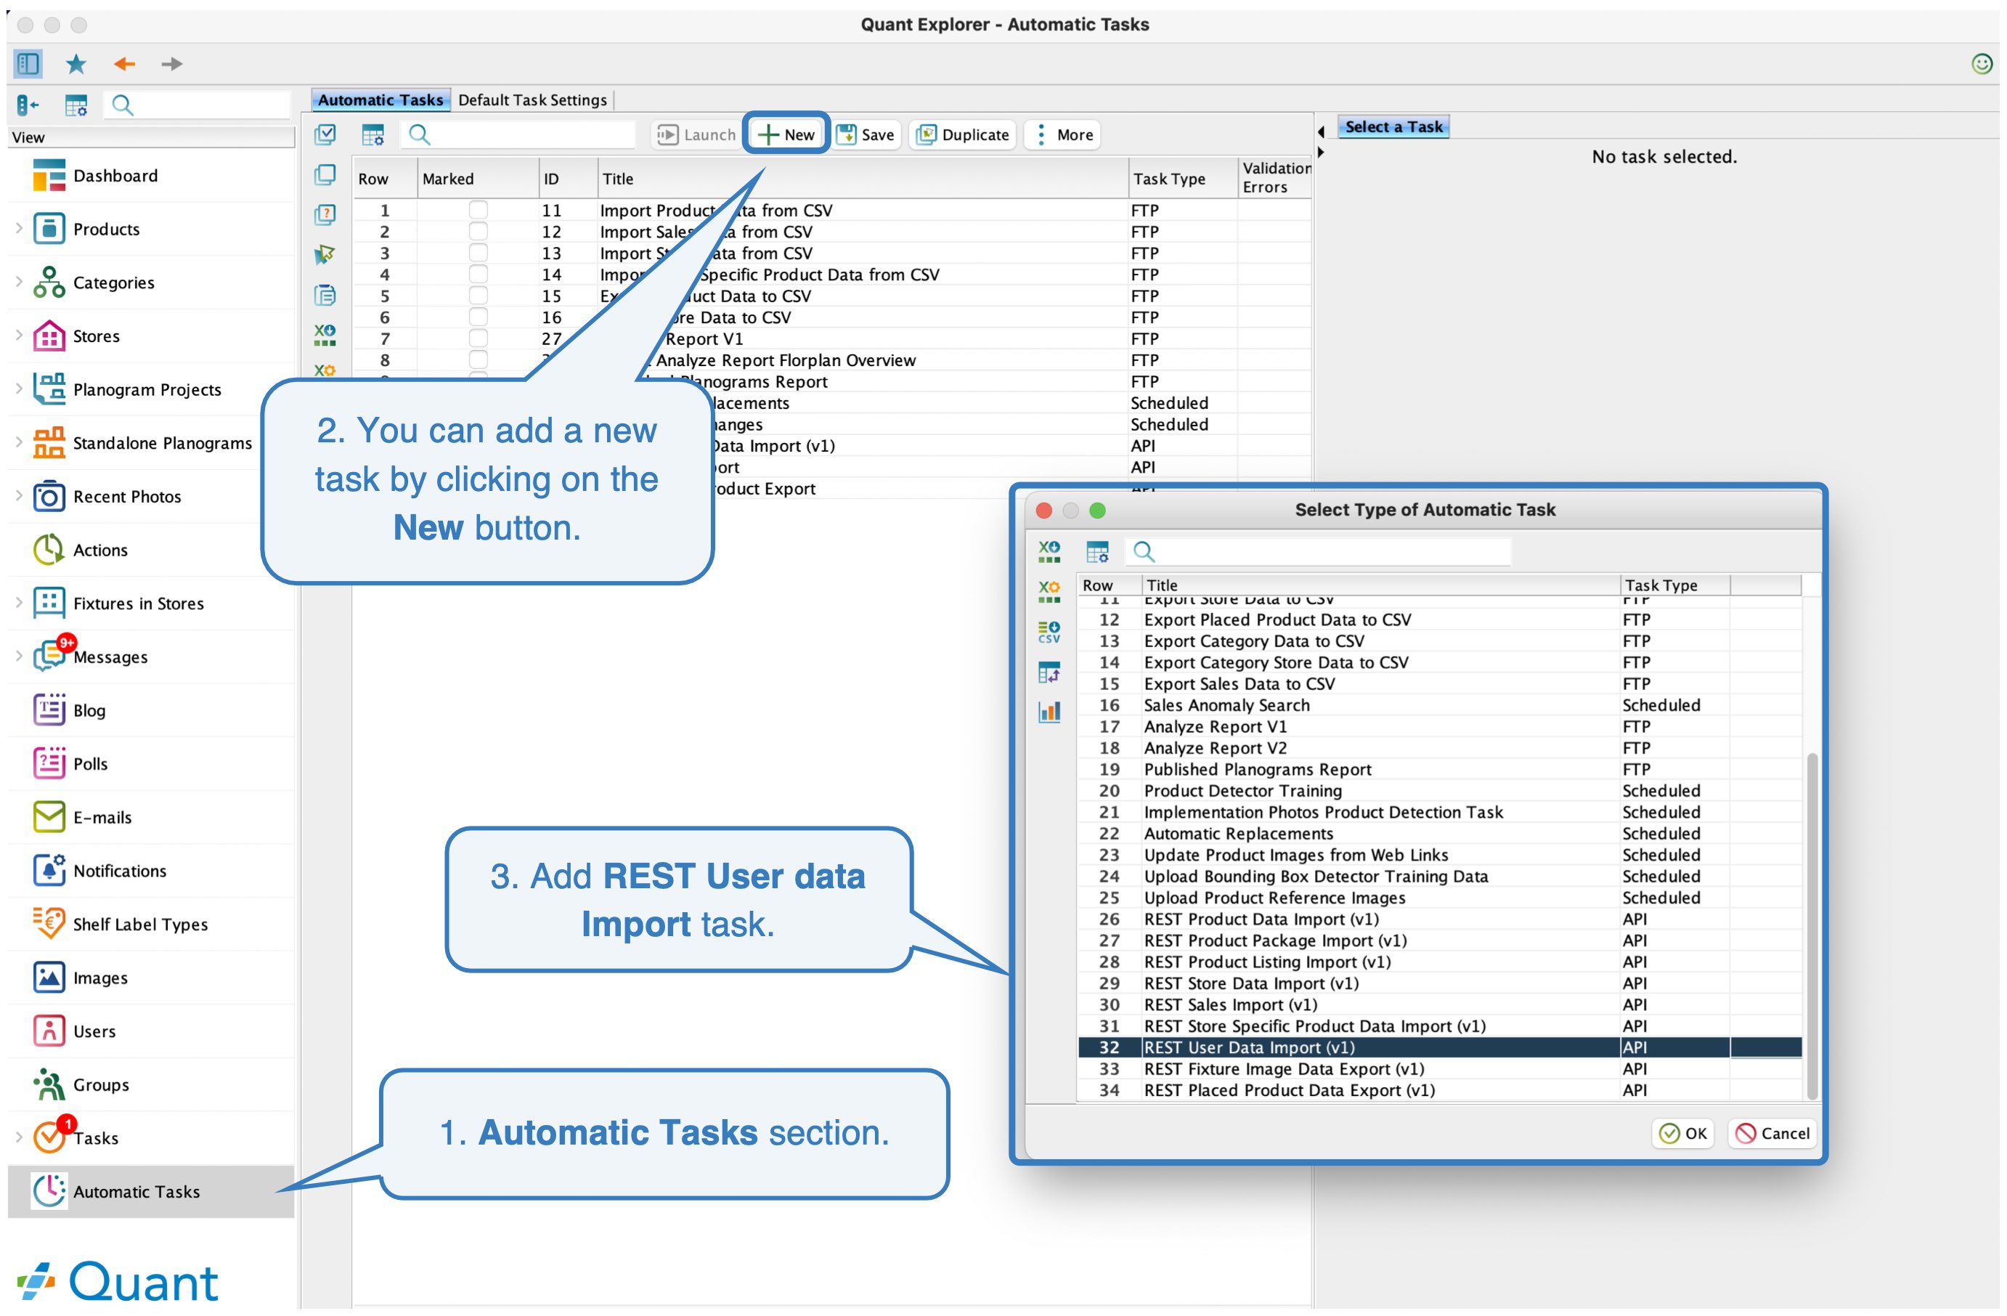2007x1316 pixels.
Task: Expand the Planogram Projects node
Action: tap(19, 388)
